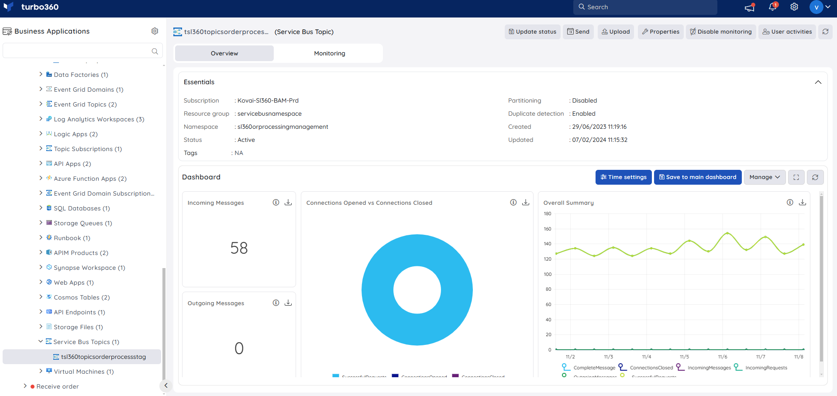Select Cosmos Tables tree item
The width and height of the screenshot is (837, 396).
click(82, 297)
